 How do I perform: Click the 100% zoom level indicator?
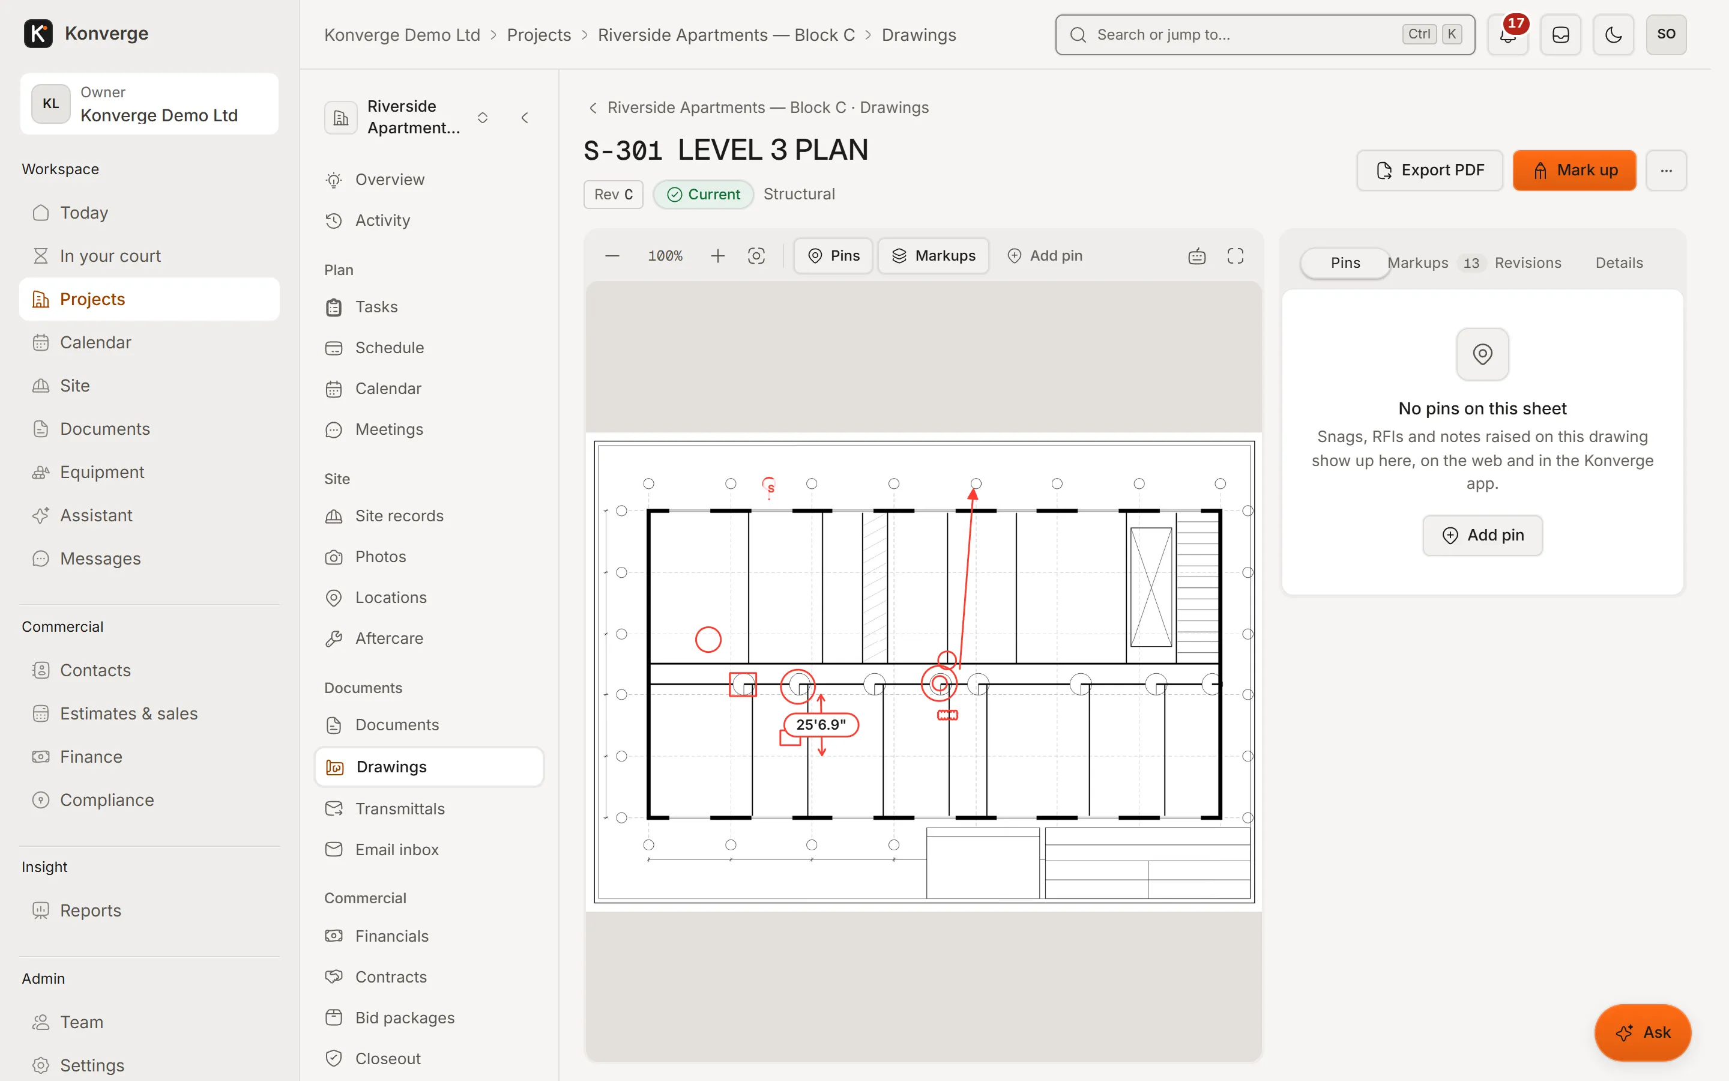click(665, 256)
